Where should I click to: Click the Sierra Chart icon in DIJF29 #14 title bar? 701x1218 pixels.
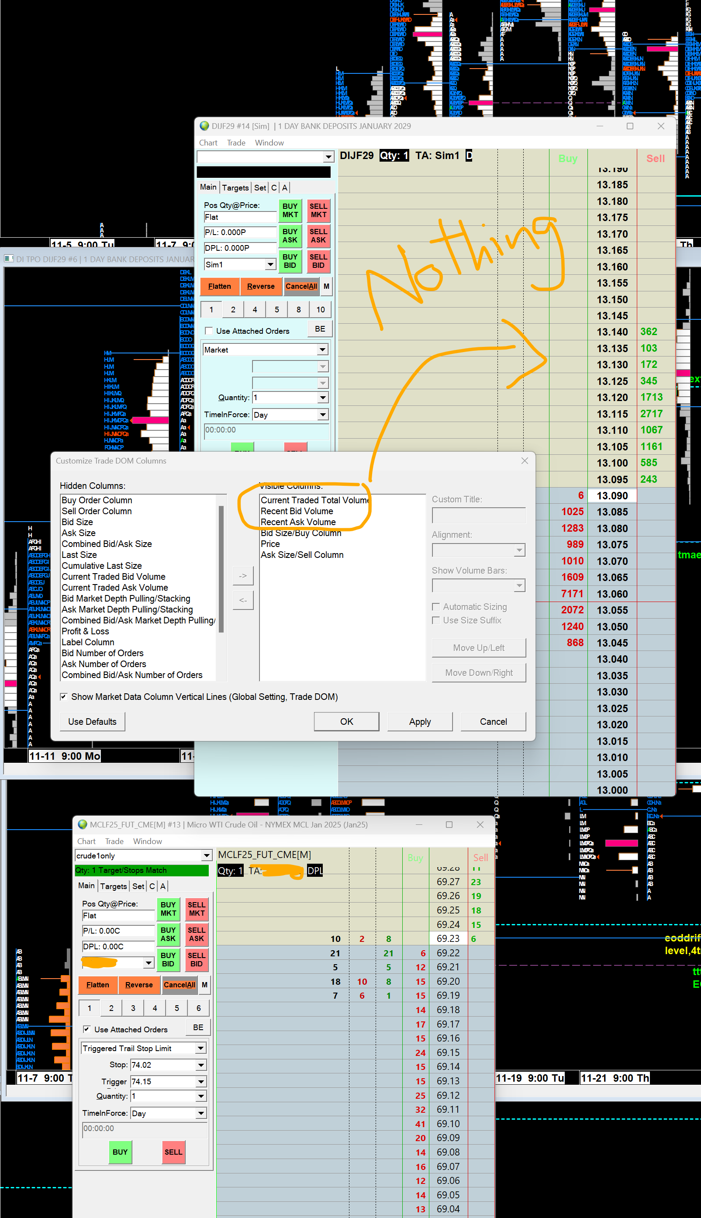coord(204,126)
